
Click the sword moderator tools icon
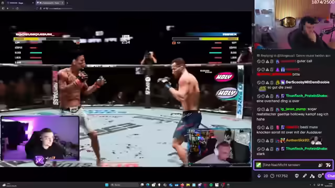305,176
